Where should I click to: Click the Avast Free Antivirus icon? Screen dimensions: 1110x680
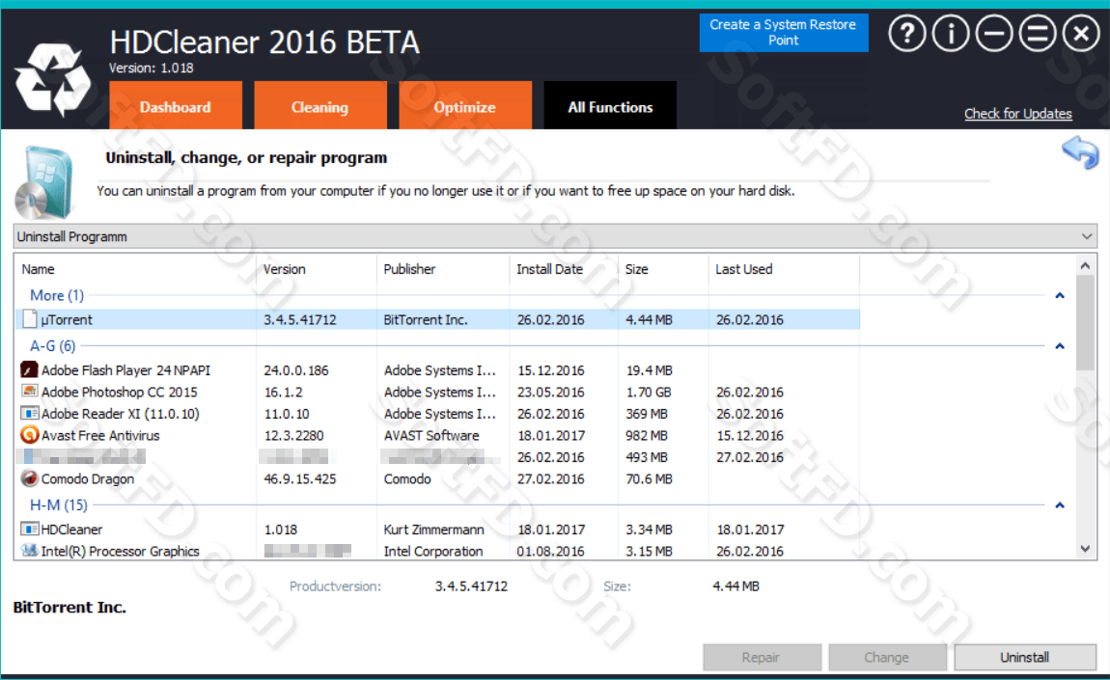29,435
